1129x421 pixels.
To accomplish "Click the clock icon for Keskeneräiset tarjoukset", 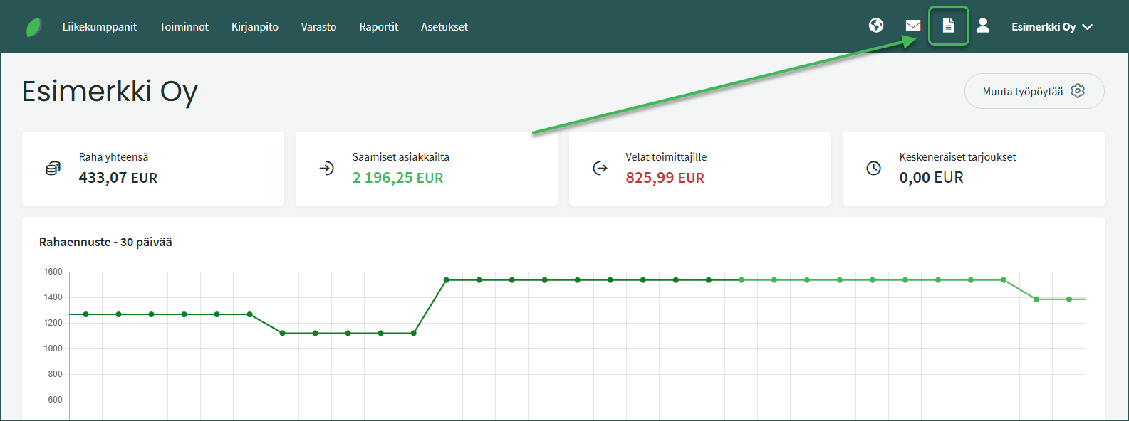I will pyautogui.click(x=873, y=169).
